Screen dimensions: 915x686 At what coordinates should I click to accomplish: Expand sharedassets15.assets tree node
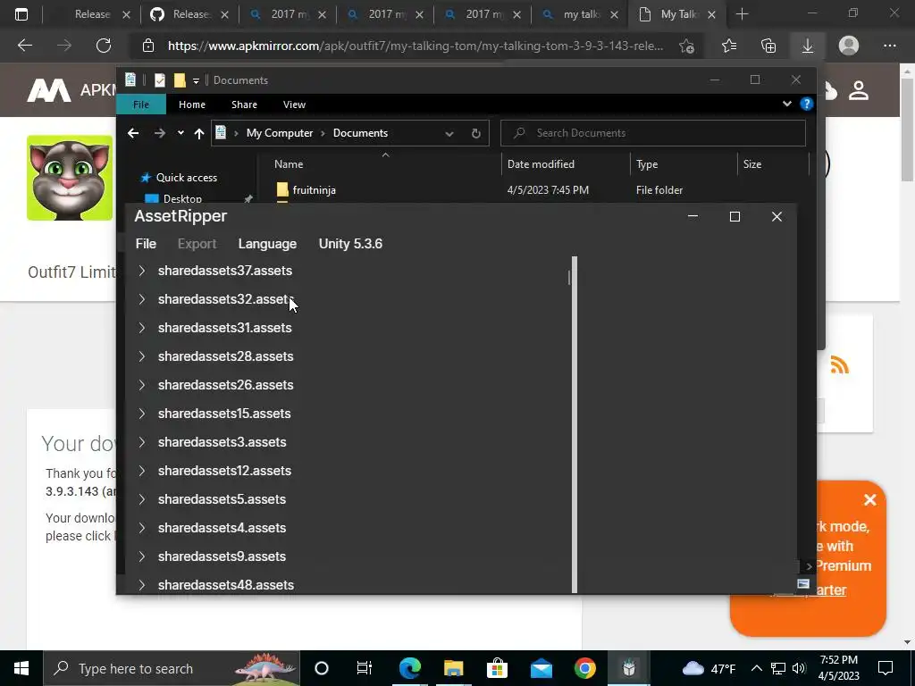pyautogui.click(x=142, y=414)
